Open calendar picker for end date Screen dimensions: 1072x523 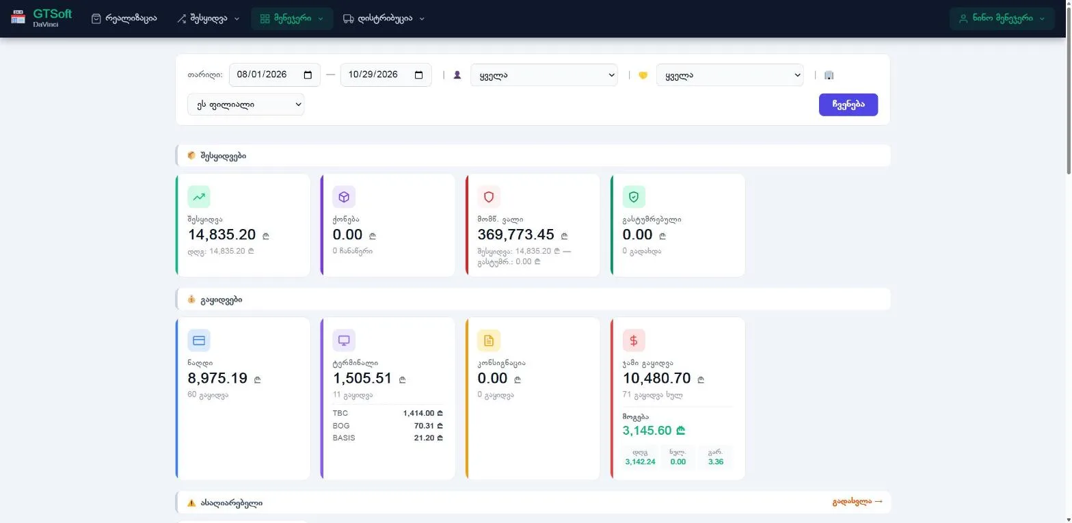pyautogui.click(x=419, y=75)
